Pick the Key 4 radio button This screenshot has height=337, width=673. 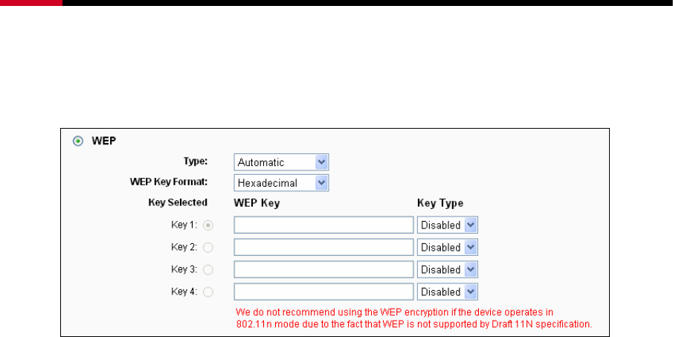(208, 292)
